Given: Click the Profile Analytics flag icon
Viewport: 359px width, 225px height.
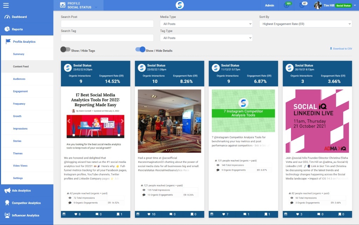Looking at the screenshot, I should click(8, 41).
